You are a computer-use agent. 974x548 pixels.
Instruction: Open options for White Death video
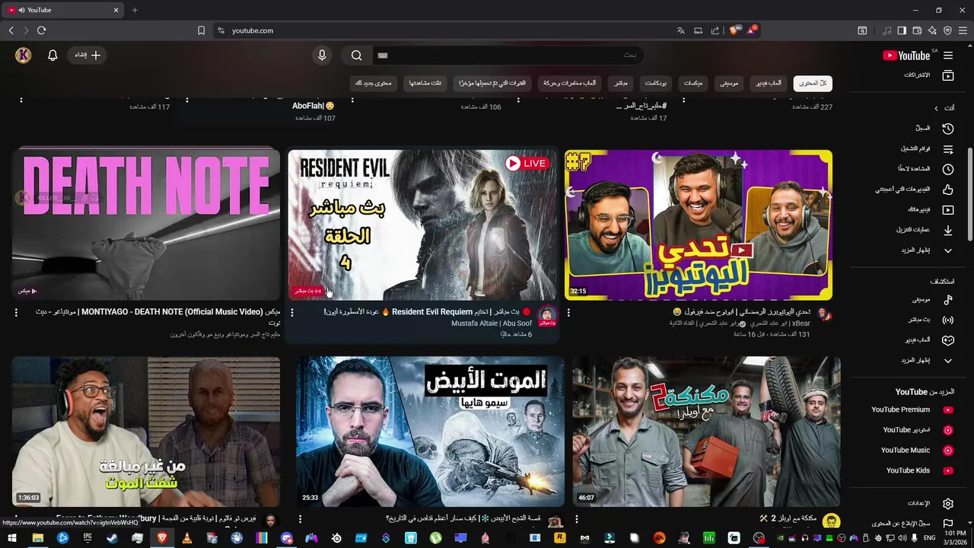300,519
